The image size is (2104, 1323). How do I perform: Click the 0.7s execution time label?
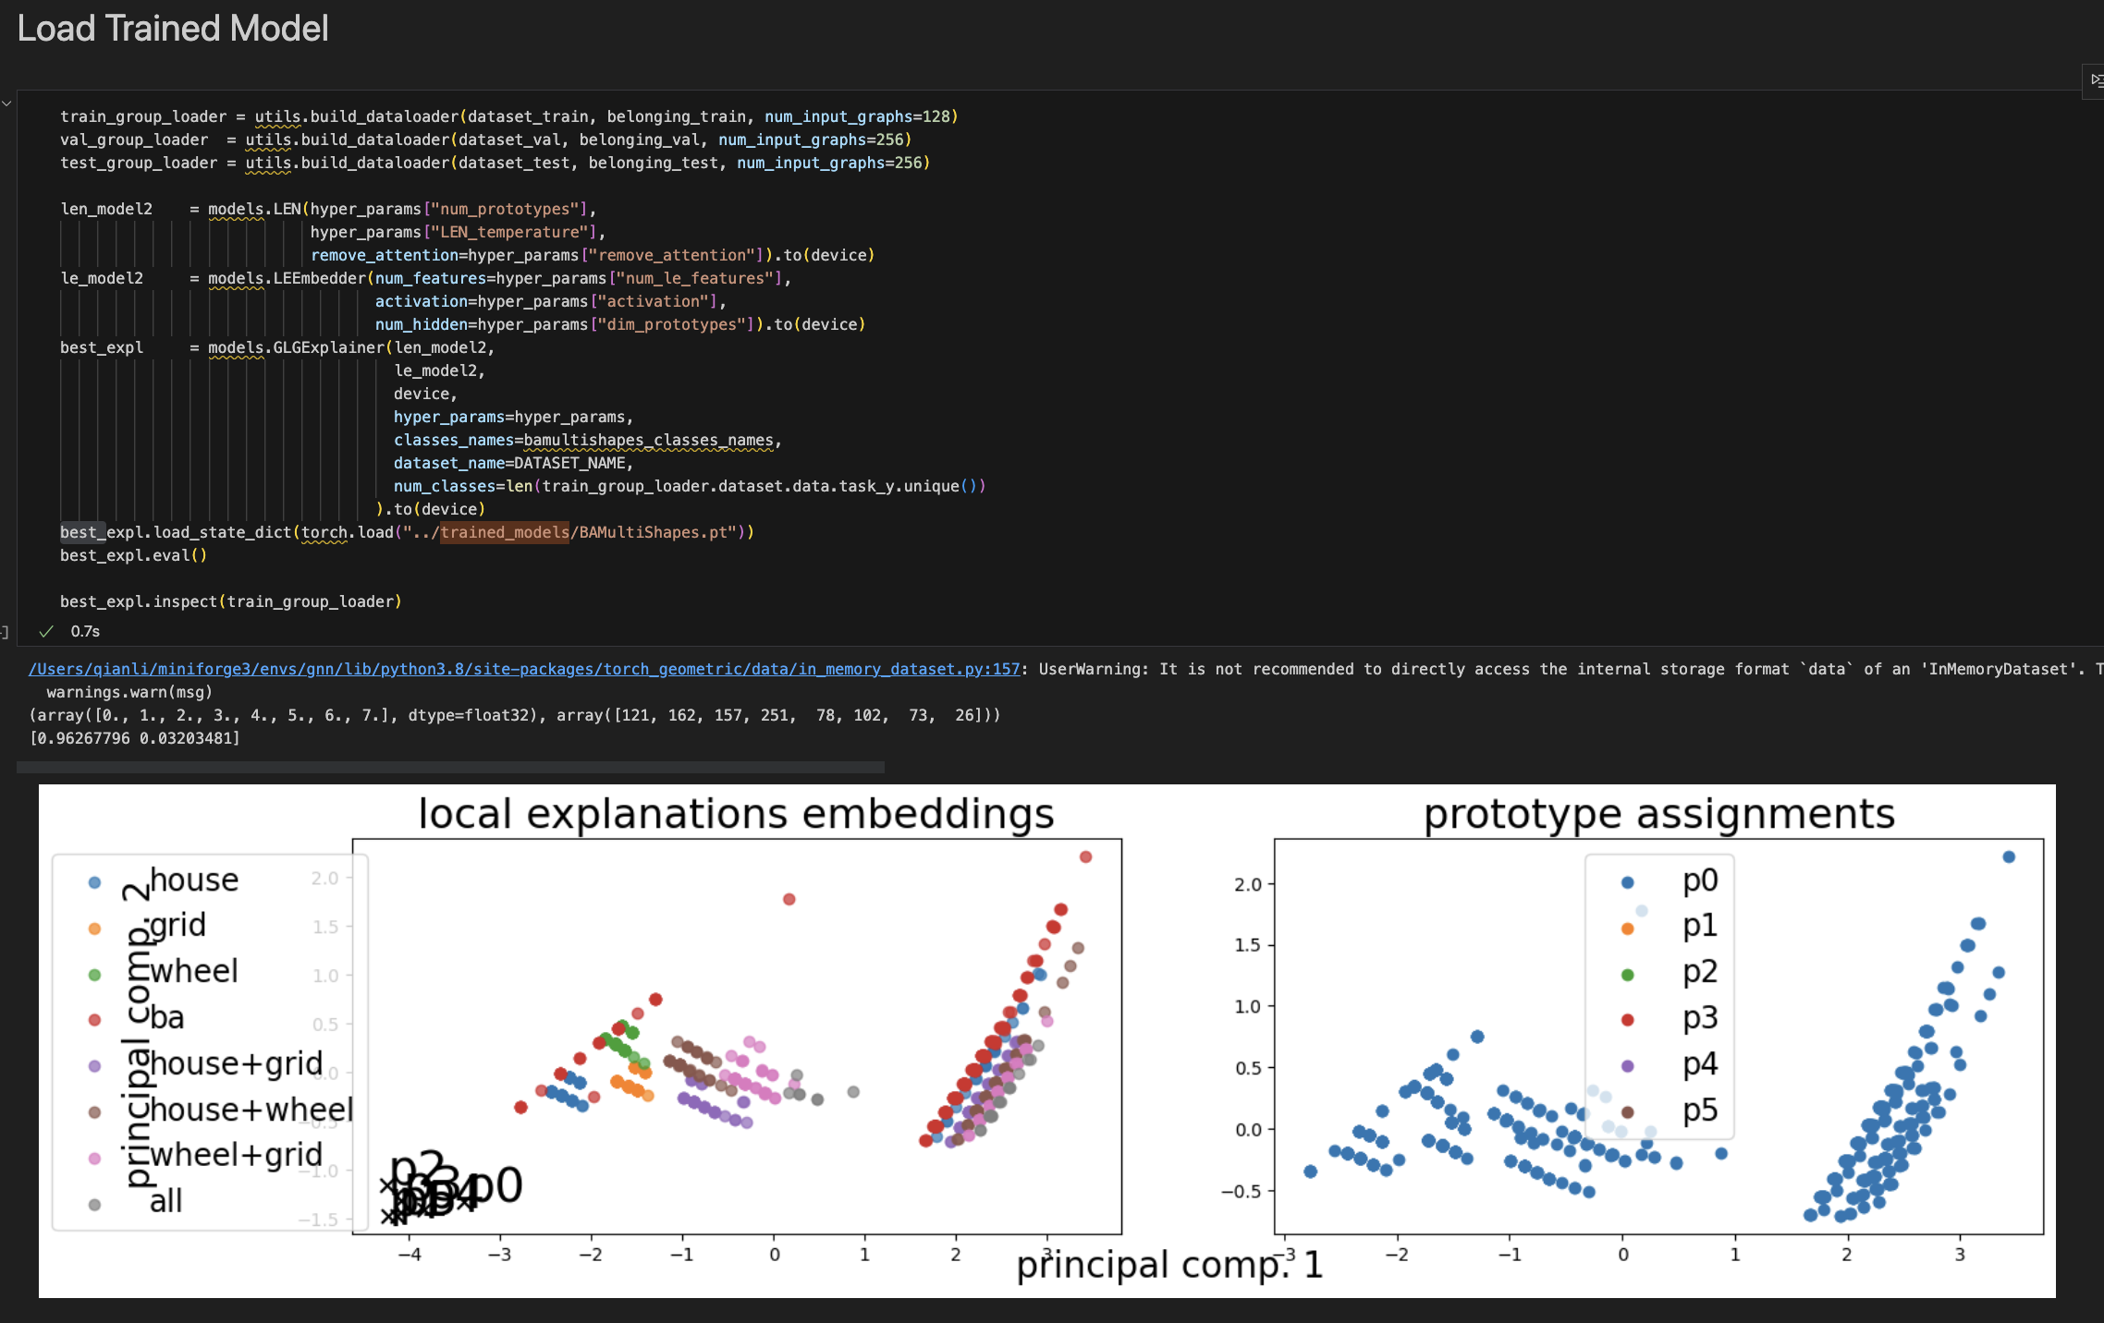(85, 631)
